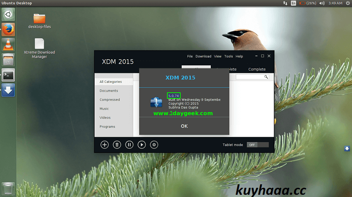352x197 pixels.
Task: Open the Terminal from the launcher
Action: pos(8,75)
